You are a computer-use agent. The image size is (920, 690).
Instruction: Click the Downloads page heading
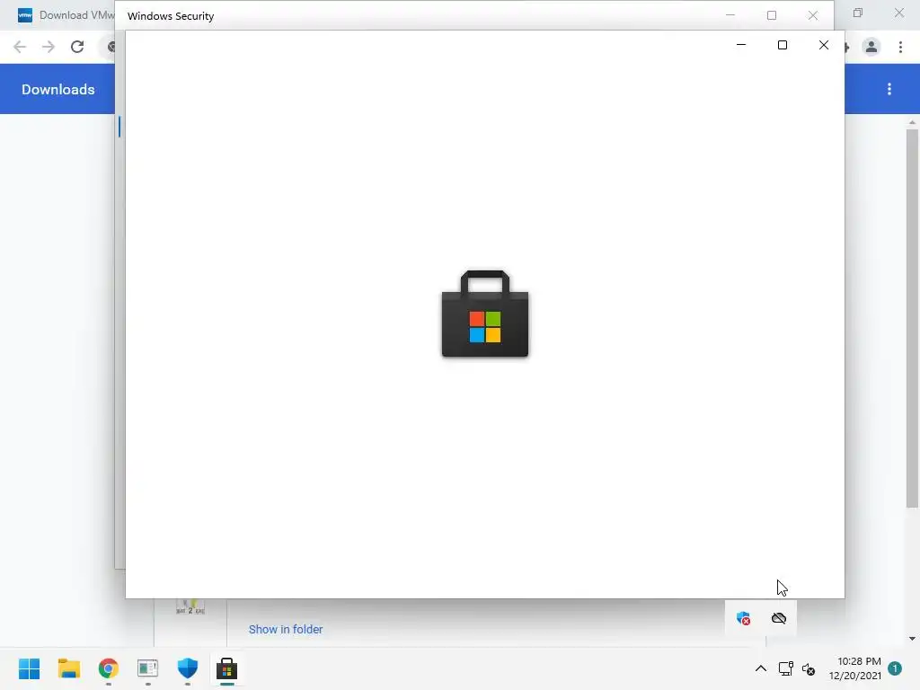[58, 89]
